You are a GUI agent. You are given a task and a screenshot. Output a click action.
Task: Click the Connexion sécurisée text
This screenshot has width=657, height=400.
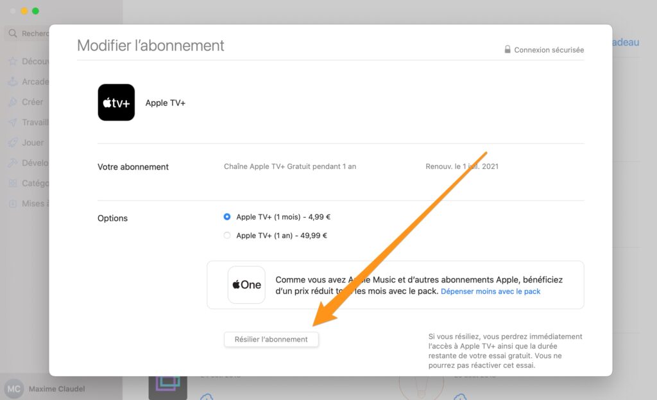549,50
